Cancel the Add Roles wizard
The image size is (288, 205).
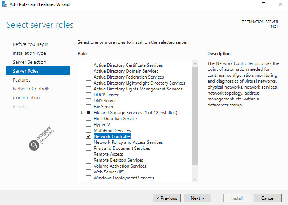(x=268, y=198)
